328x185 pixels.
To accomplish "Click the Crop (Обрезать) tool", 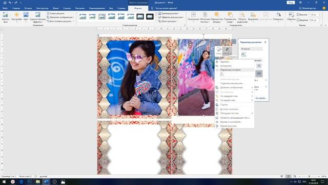I will pos(291,17).
